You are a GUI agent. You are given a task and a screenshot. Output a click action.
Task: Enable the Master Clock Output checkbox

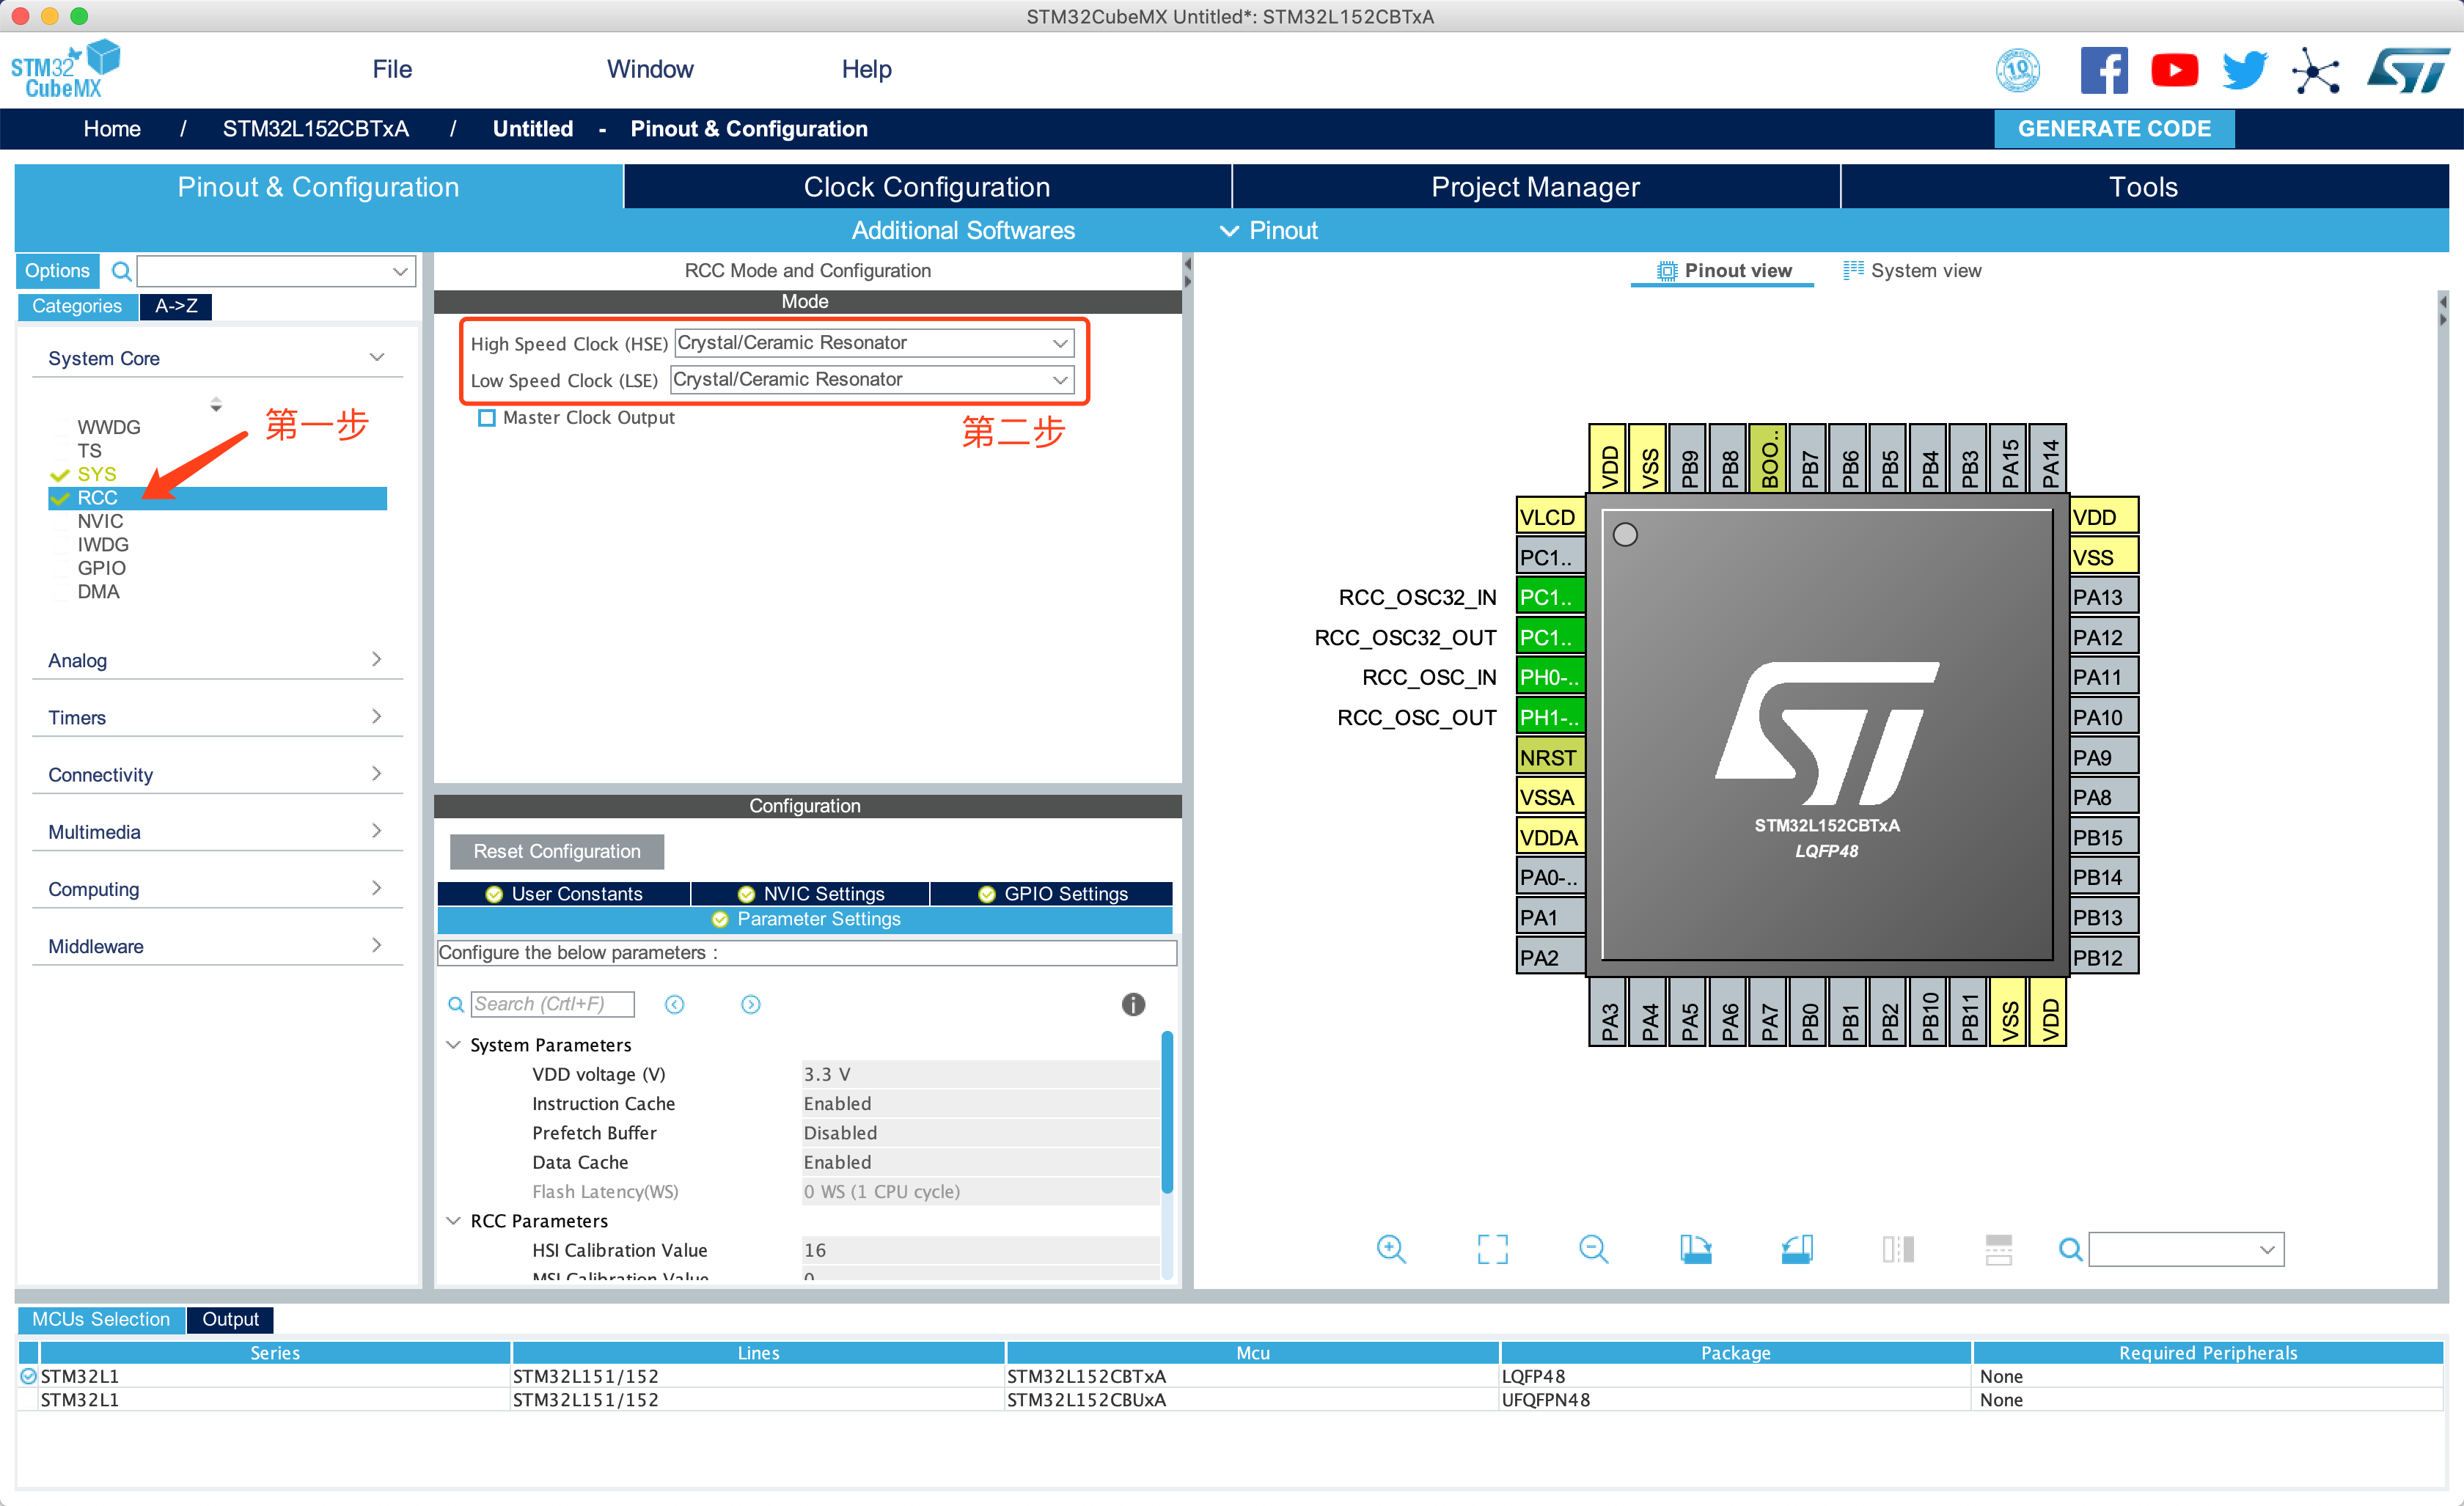click(487, 418)
